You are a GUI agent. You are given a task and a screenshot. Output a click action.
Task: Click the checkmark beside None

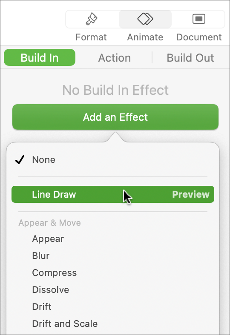[x=20, y=159]
